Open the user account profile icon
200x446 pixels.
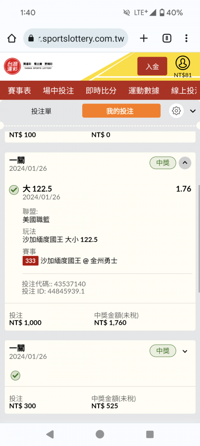[183, 63]
